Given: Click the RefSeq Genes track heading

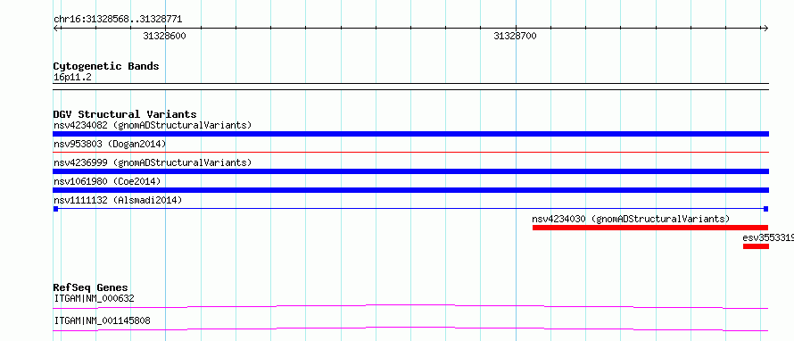Looking at the screenshot, I should (x=90, y=287).
